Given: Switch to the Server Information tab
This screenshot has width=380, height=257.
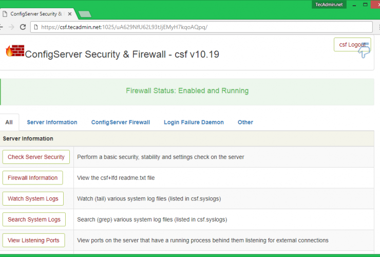Looking at the screenshot, I should [52, 122].
